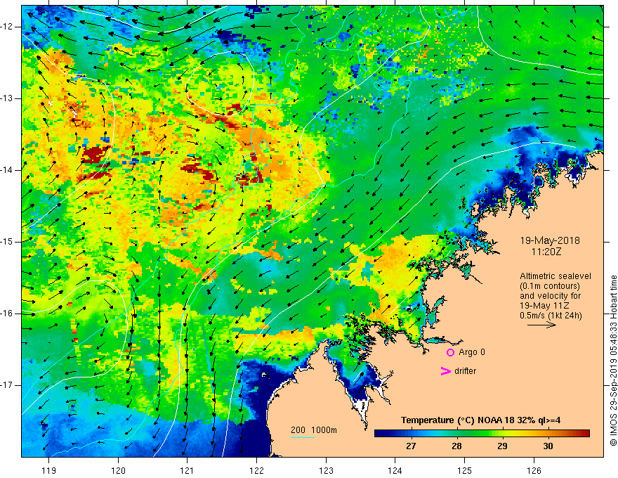Screen dimensions: 618x478
Task: Click the longitude axis label "126"
Action: click(534, 470)
